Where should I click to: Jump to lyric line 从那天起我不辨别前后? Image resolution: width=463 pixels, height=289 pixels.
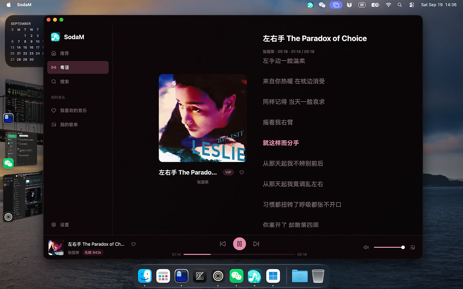(293, 163)
